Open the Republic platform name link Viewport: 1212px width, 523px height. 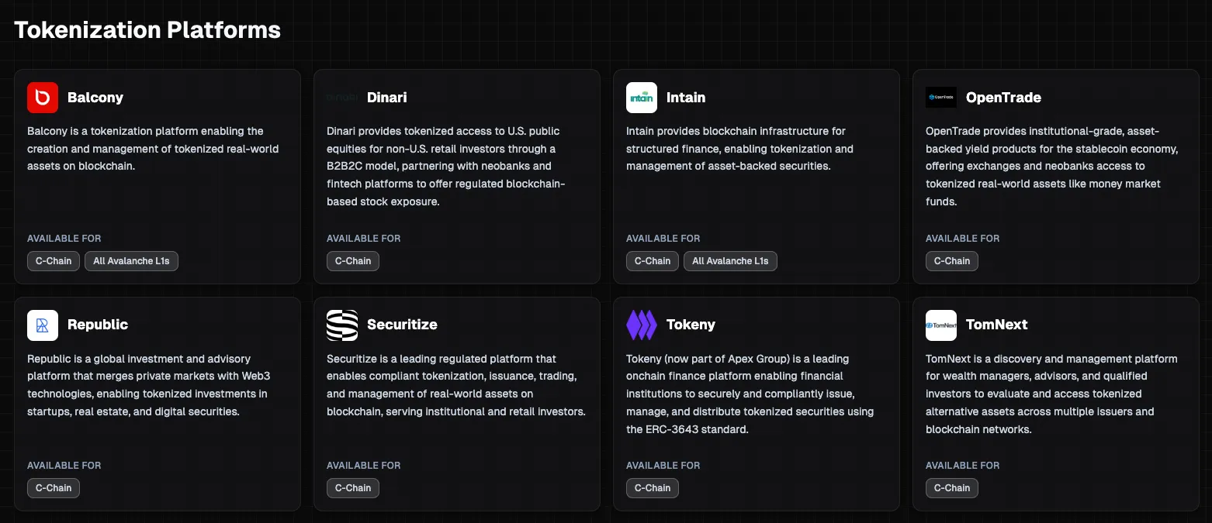[x=98, y=325]
